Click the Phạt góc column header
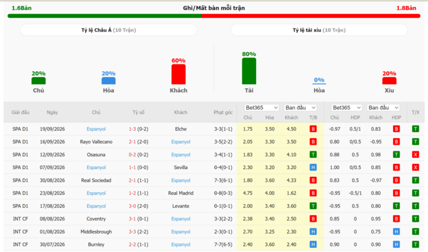The height and width of the screenshot is (252, 428). (223, 113)
